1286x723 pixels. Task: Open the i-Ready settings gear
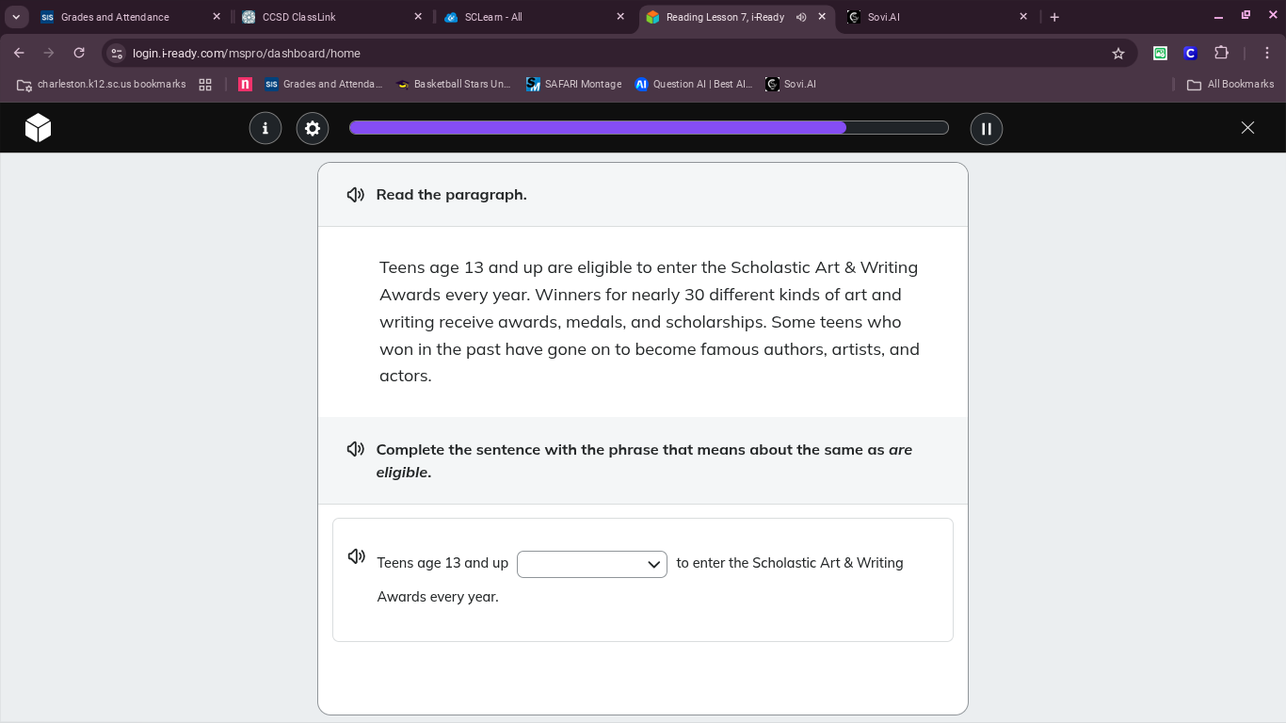[313, 128]
